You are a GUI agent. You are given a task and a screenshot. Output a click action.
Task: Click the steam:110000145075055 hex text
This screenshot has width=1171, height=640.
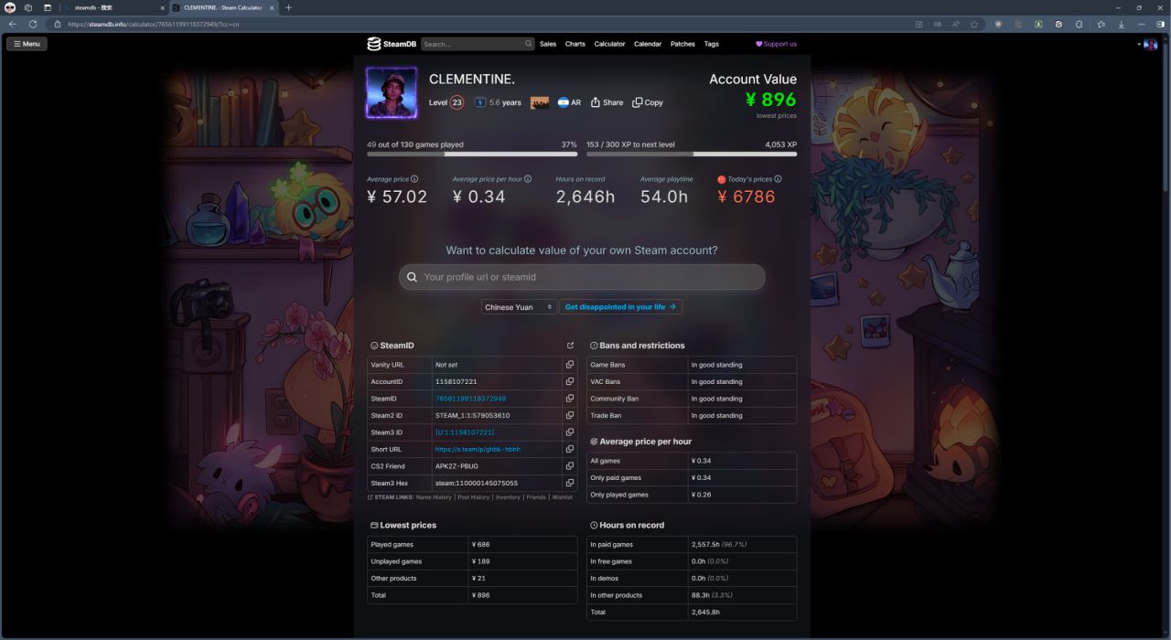[477, 483]
